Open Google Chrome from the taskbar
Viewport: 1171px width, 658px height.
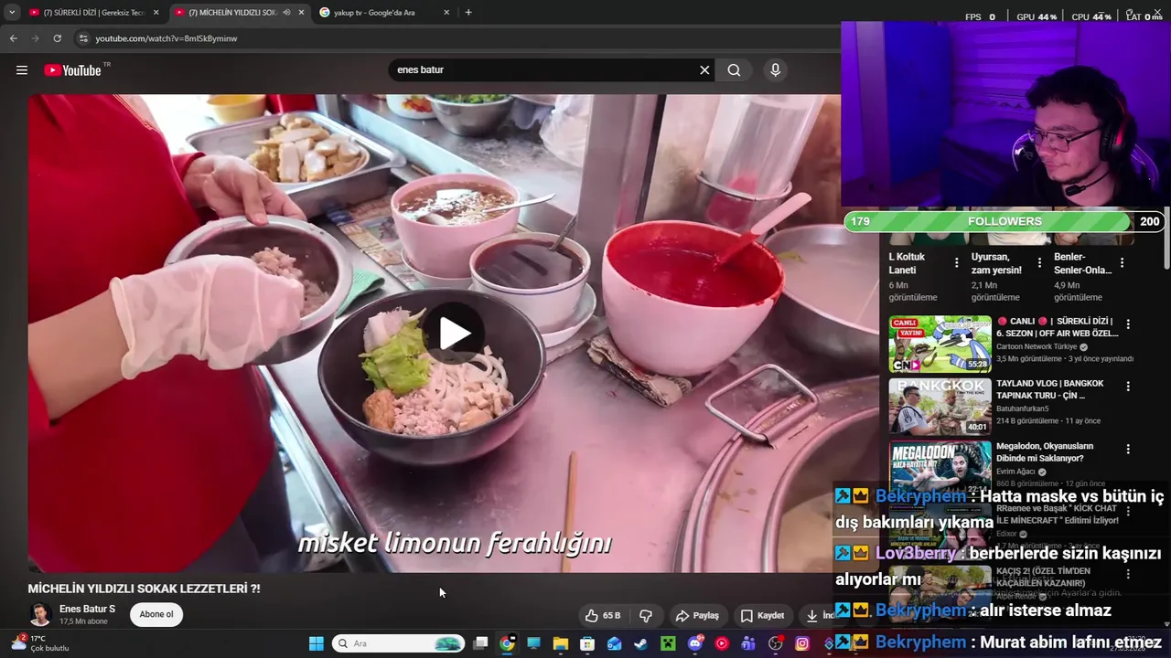coord(507,643)
